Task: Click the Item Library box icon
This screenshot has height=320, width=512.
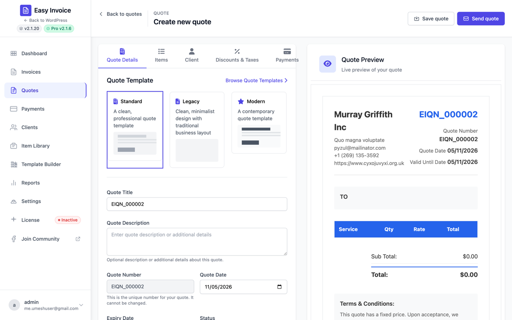Action: [14, 145]
